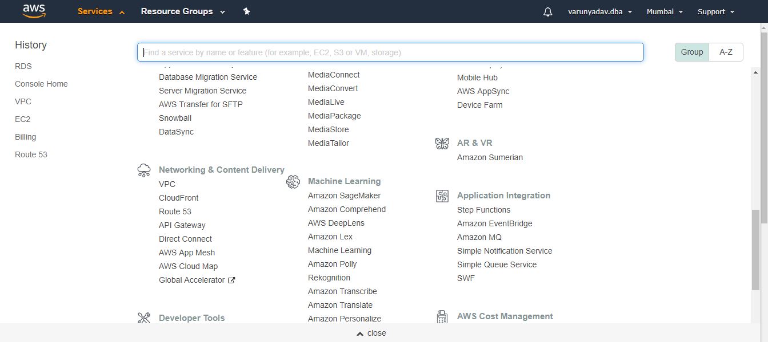Switch to Group view

(692, 52)
